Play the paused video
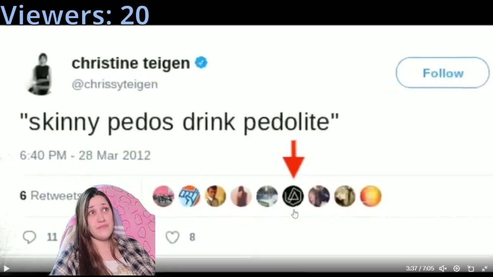Viewport: 493px width, 277px height. pos(7,269)
